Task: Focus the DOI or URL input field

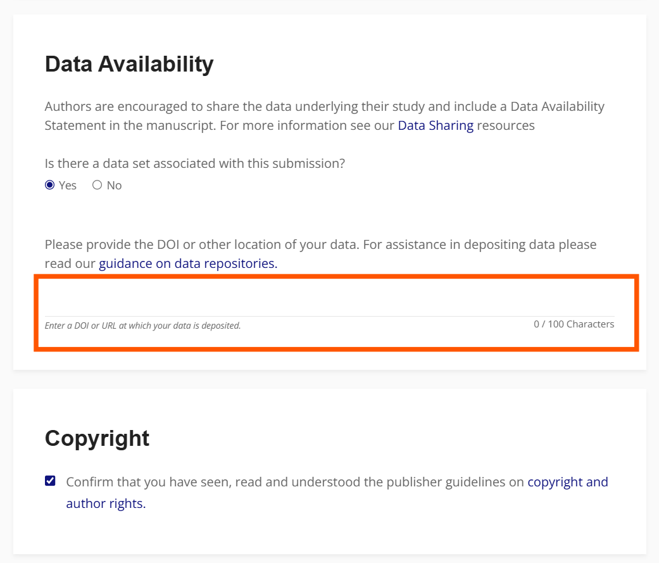Action: (329, 302)
